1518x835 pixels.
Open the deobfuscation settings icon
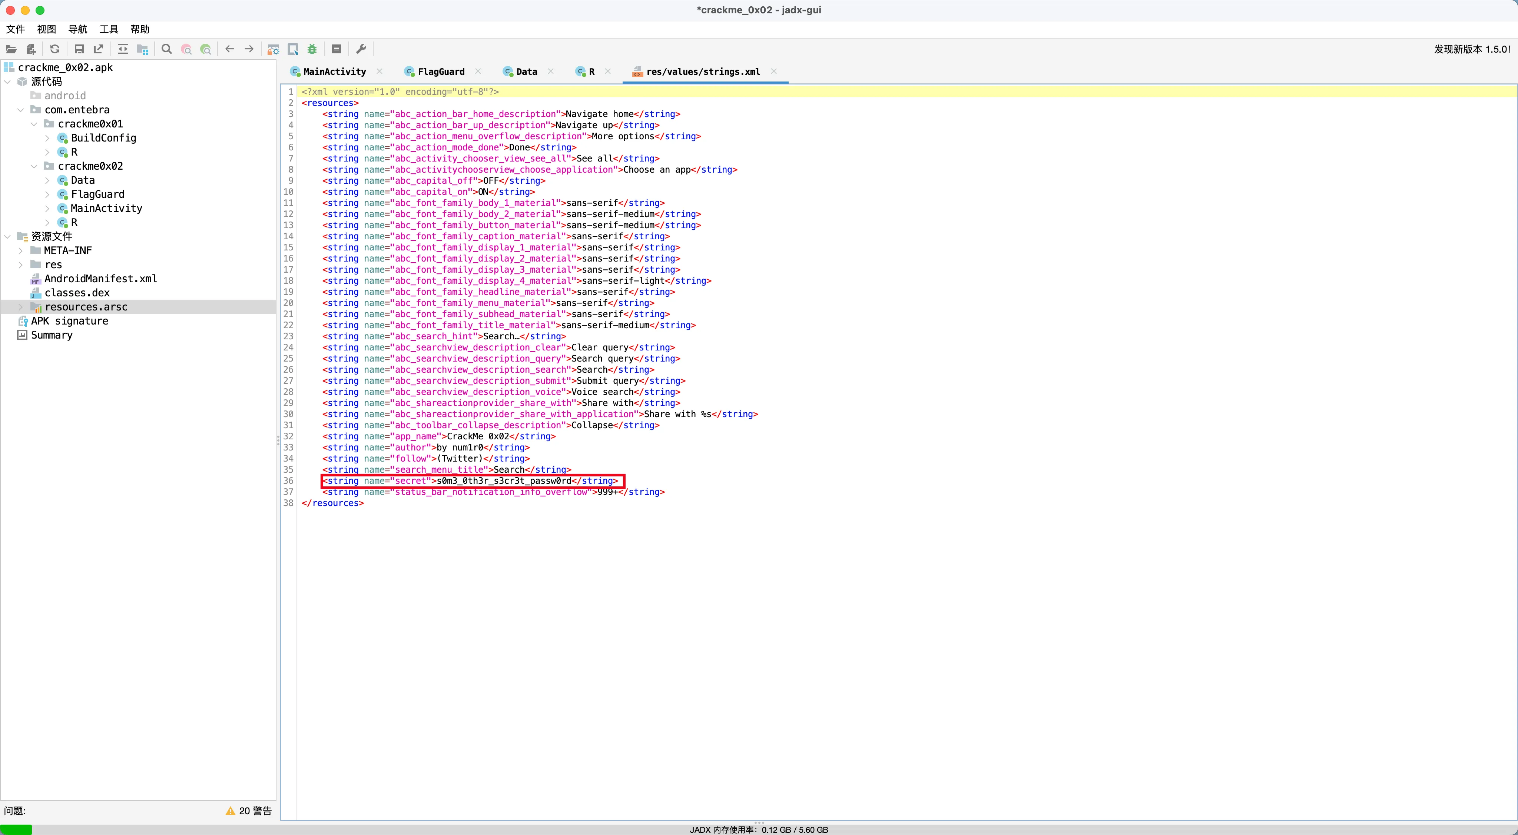click(272, 50)
